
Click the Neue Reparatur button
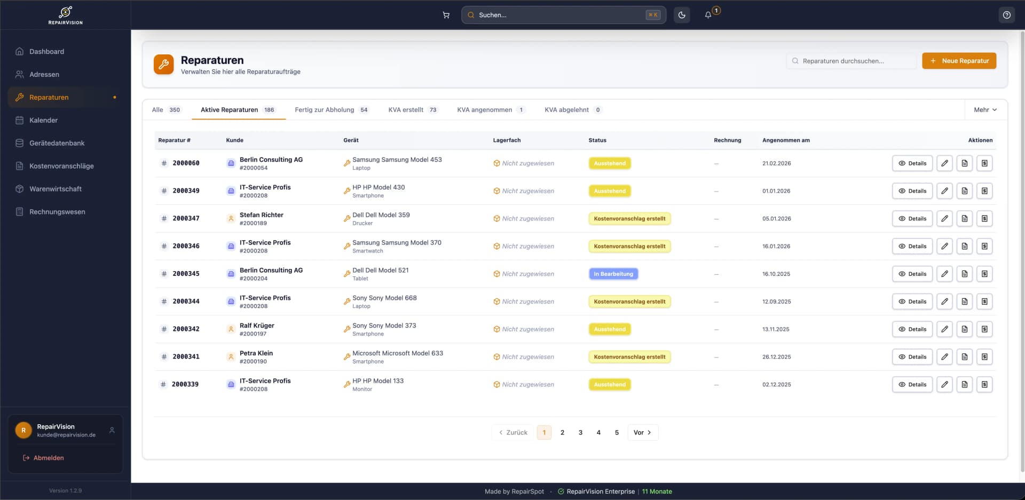pyautogui.click(x=959, y=61)
